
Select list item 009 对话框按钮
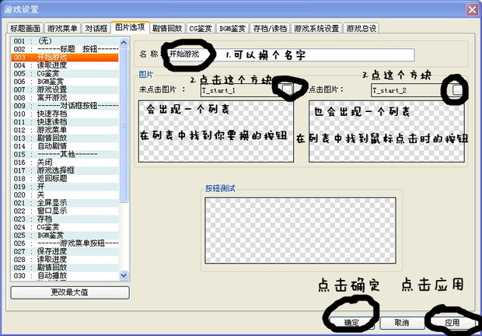[x=65, y=106]
